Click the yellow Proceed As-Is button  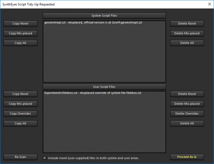[x=187, y=157]
